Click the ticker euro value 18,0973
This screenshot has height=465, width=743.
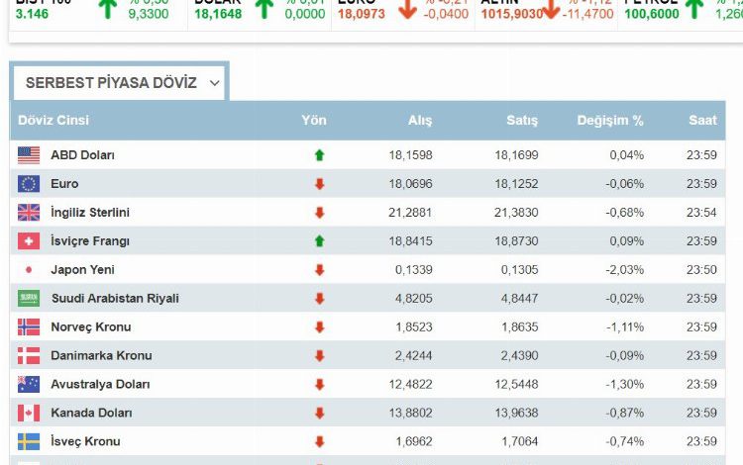point(362,14)
